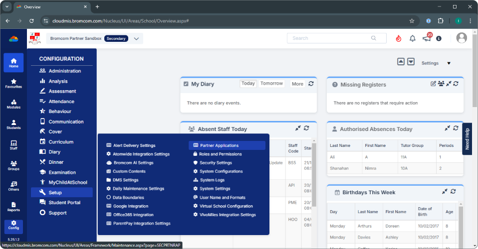Open the notifications bell
Image resolution: width=478 pixels, height=249 pixels.
pos(413,38)
